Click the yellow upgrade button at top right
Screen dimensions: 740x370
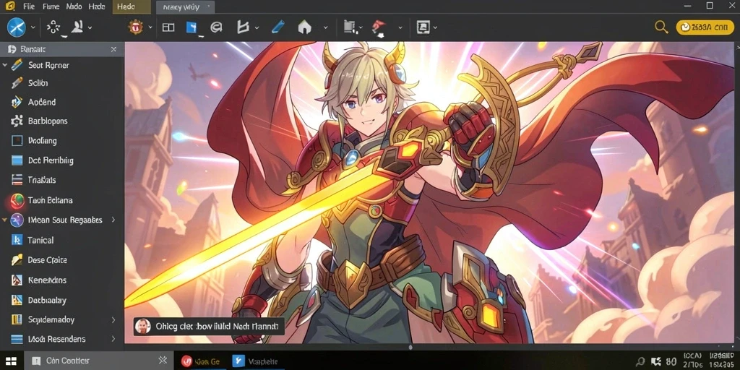pos(705,27)
